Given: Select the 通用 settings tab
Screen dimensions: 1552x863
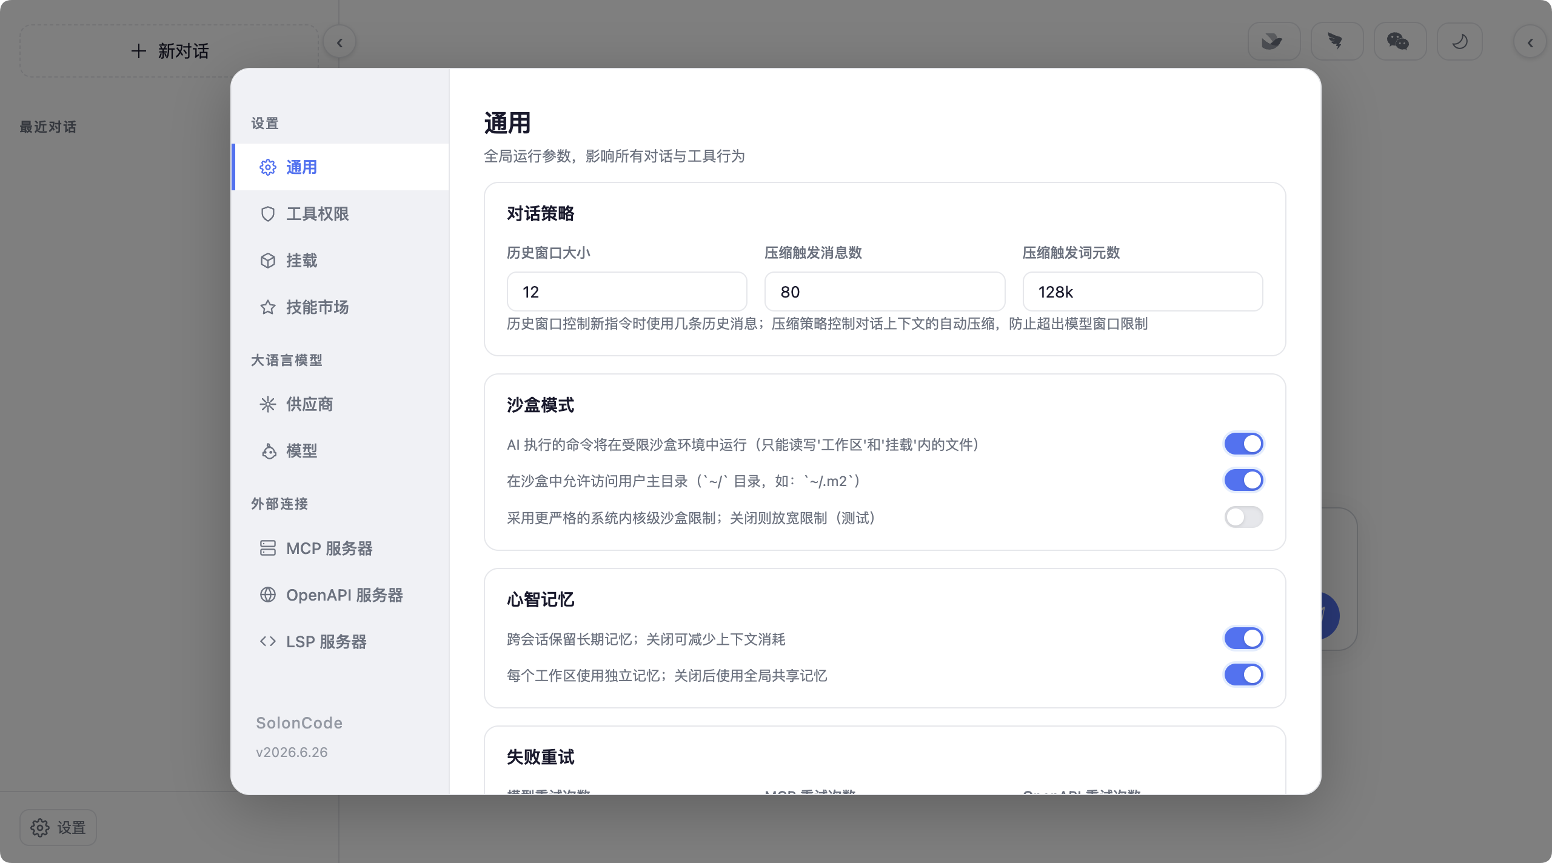Looking at the screenshot, I should [x=341, y=167].
